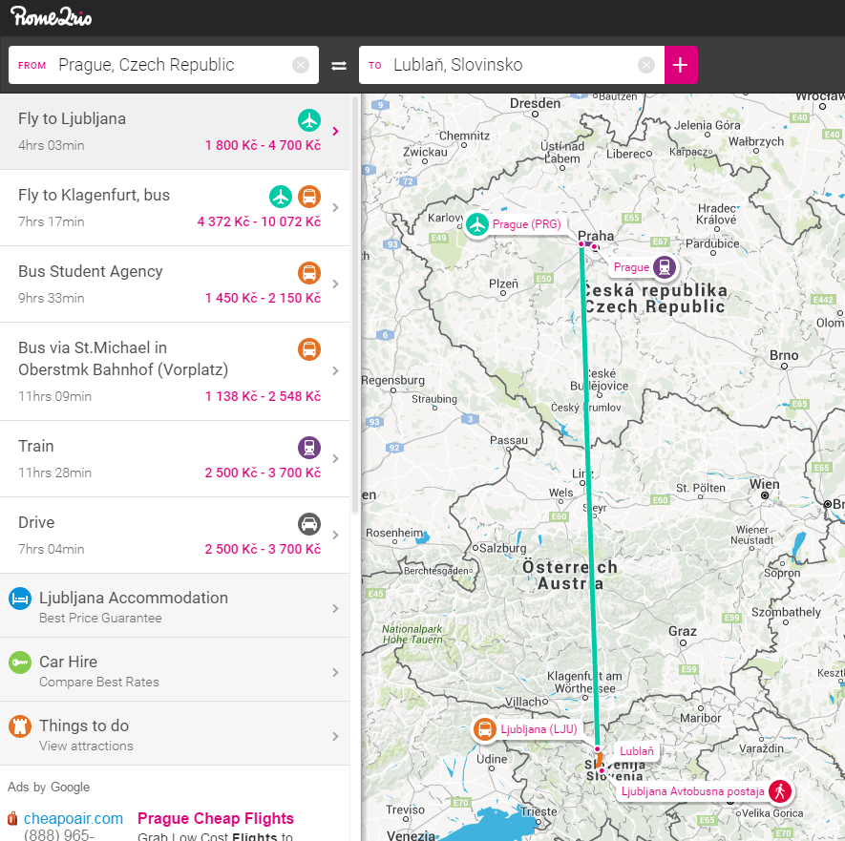
Task: Expand the Fly to Ljubljana route
Action: coord(335,131)
